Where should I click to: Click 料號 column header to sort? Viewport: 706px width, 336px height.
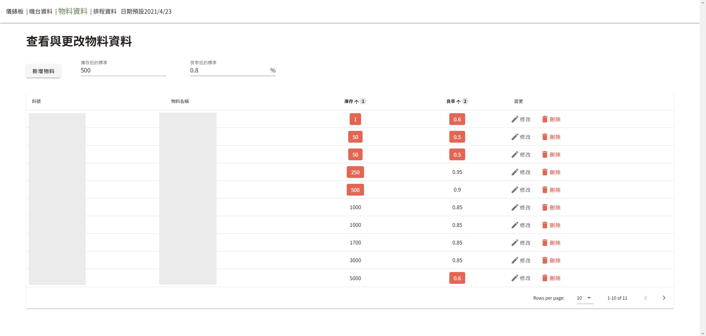coord(36,101)
